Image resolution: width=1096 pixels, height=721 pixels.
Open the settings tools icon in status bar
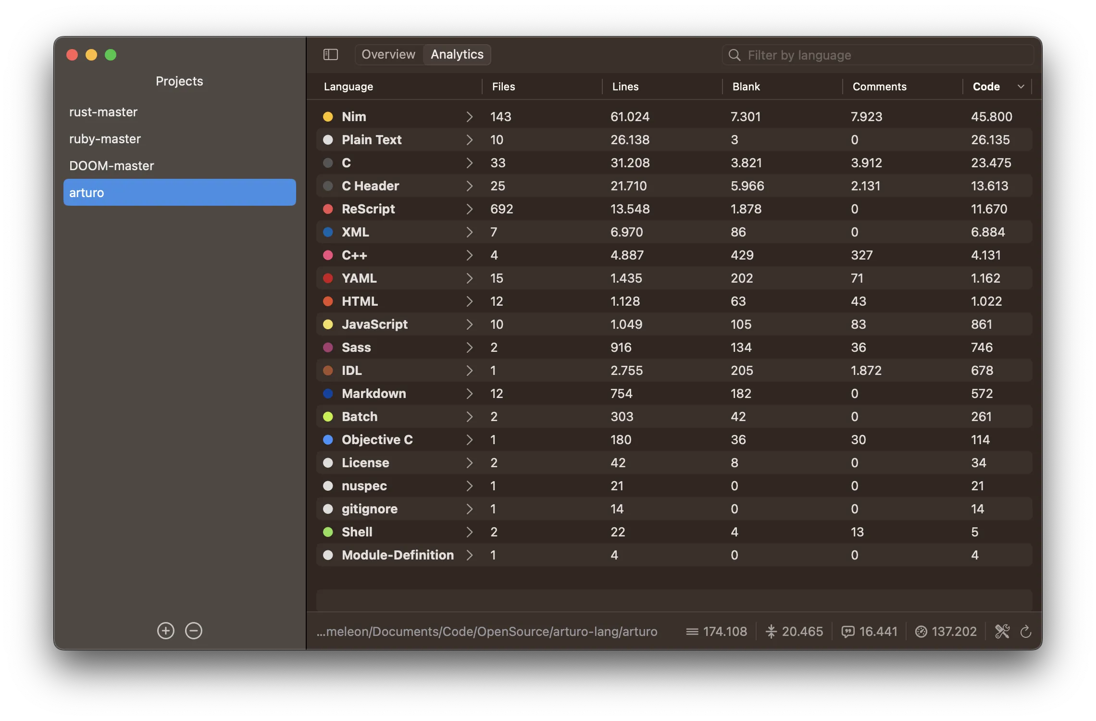[x=1002, y=631]
